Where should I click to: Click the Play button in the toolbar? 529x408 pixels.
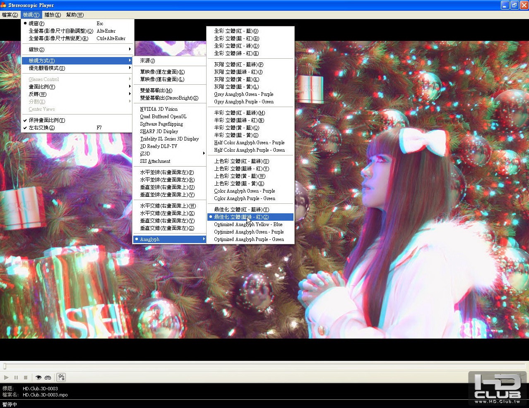6,377
